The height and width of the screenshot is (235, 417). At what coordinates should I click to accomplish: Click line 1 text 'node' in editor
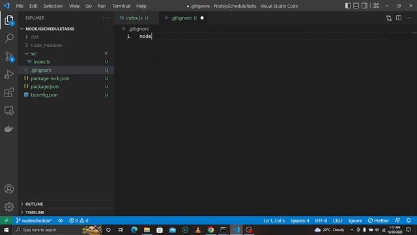pos(145,37)
